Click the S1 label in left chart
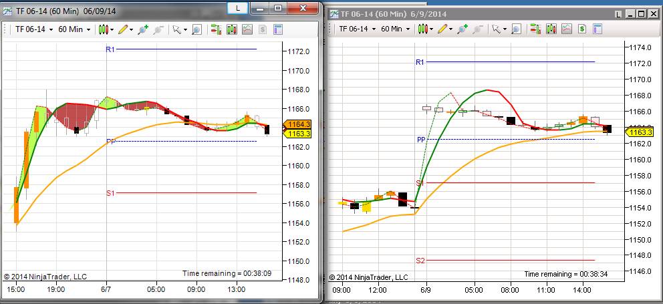Image resolution: width=663 pixels, height=304 pixels. pyautogui.click(x=110, y=193)
